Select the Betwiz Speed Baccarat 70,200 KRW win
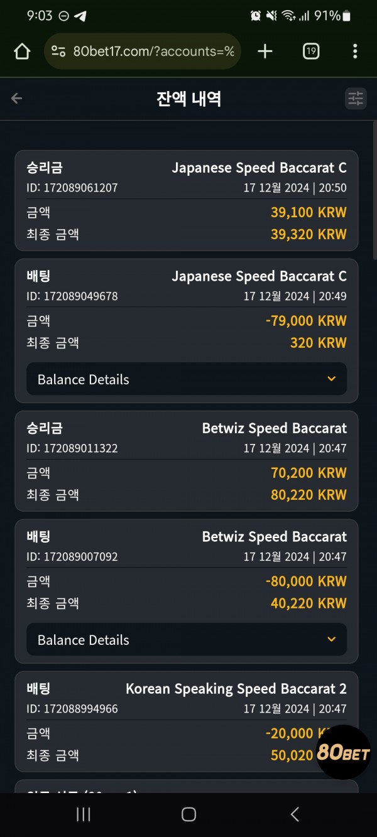 pos(187,461)
